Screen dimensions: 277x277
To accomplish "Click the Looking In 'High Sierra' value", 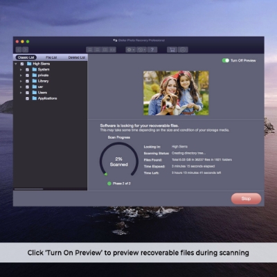I will point(179,147).
